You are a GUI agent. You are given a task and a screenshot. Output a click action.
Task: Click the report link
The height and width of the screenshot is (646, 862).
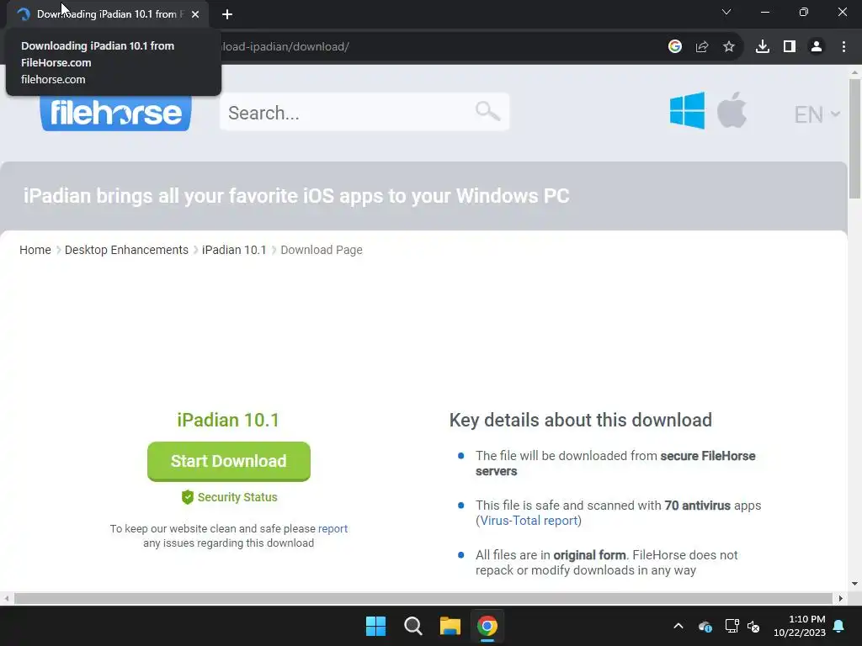333,528
